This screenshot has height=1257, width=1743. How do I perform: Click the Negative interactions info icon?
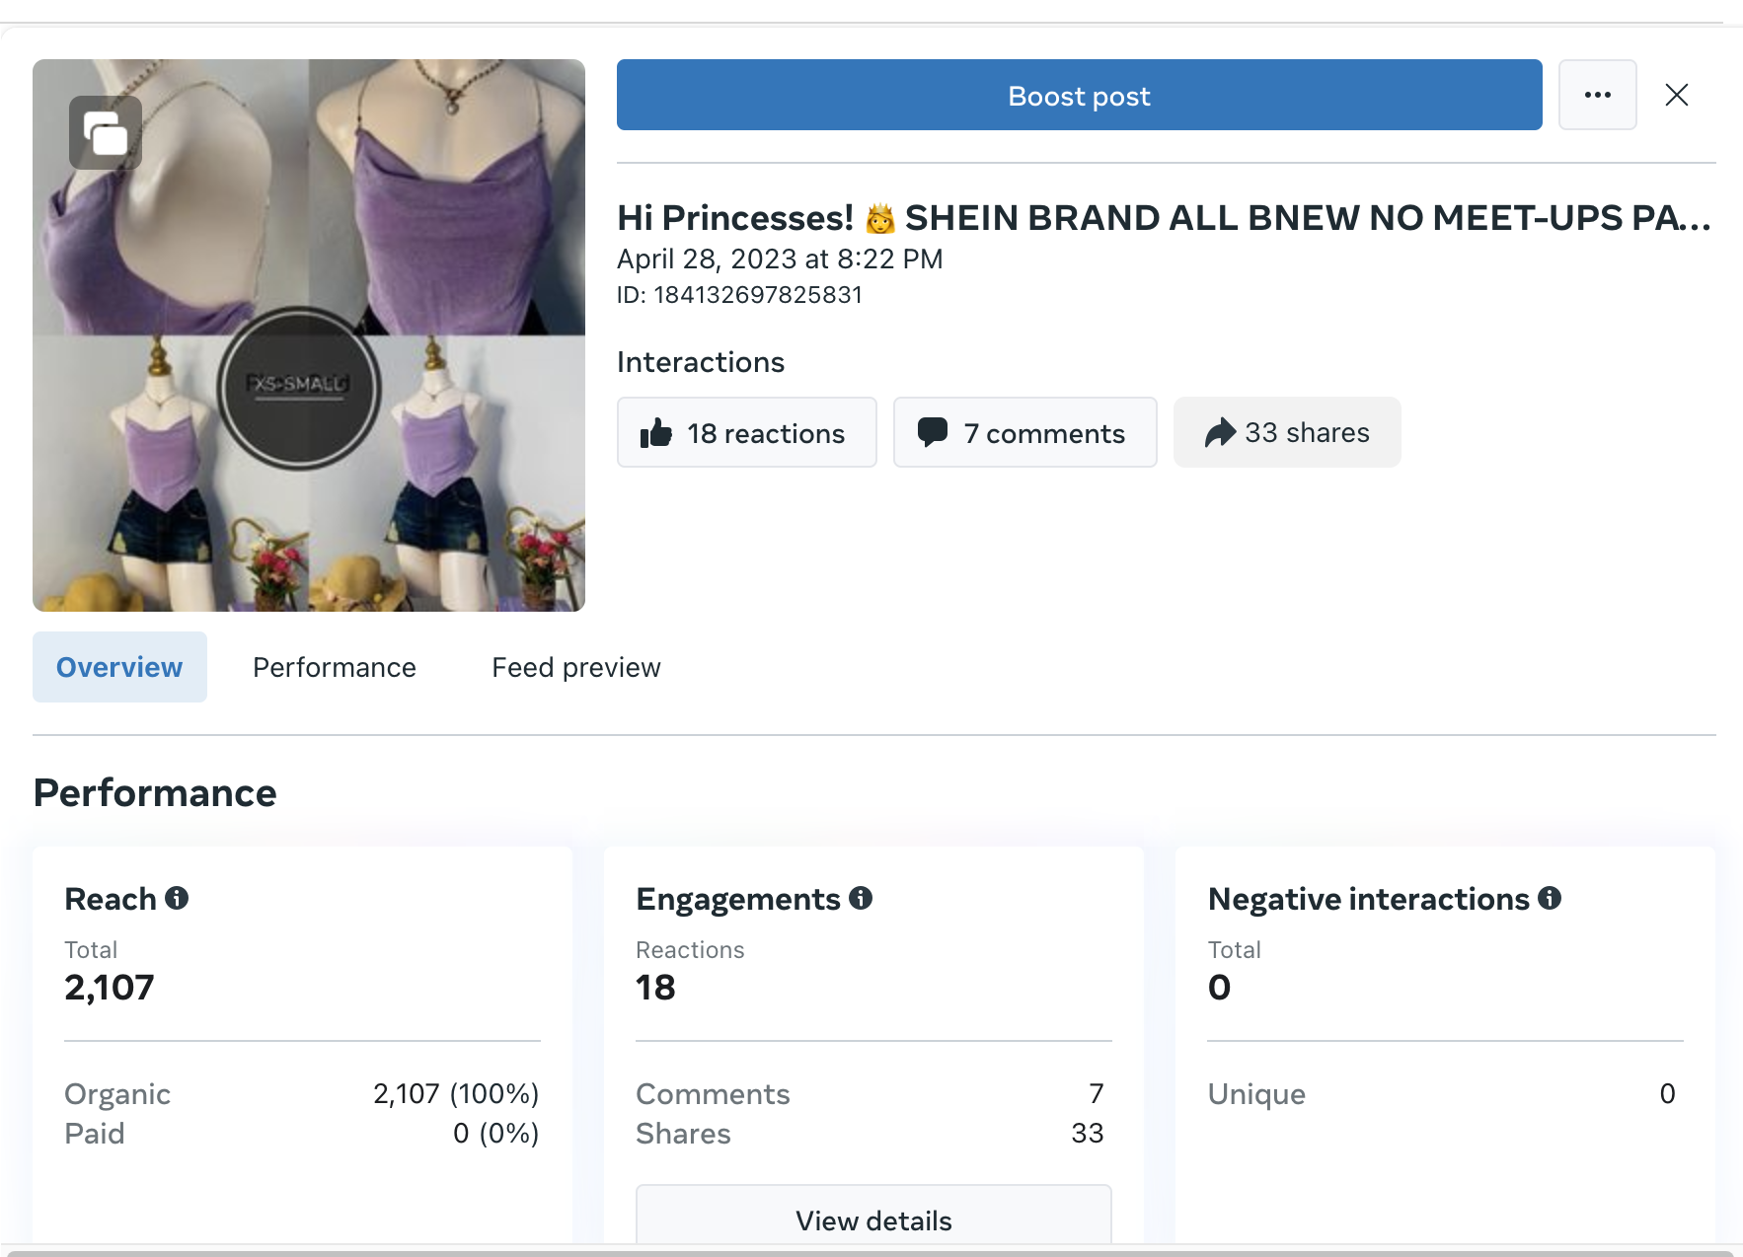coord(1550,898)
